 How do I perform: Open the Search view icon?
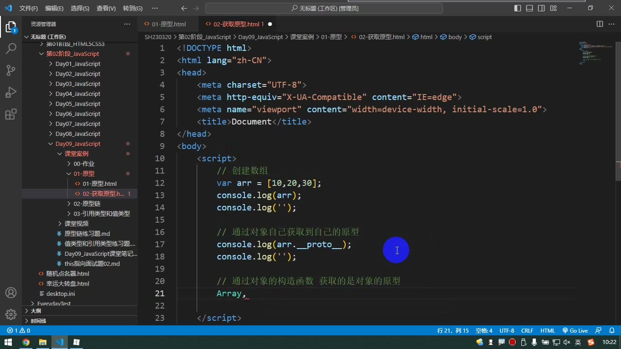10,48
